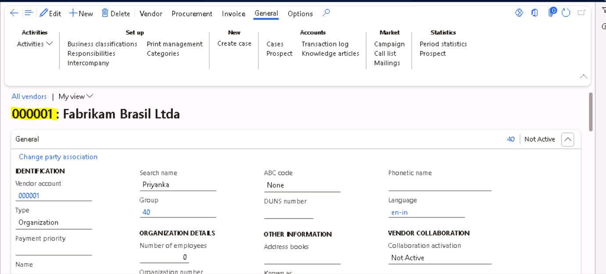Open the Options tab
Viewport: 606px width, 274px height.
300,14
